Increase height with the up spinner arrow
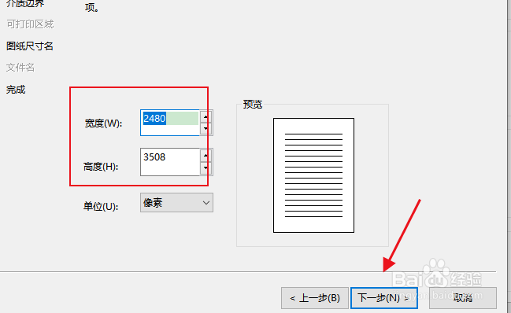 coord(206,156)
